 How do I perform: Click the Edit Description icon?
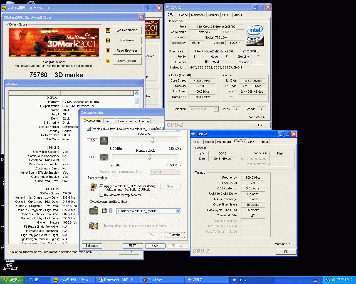pyautogui.click(x=108, y=30)
